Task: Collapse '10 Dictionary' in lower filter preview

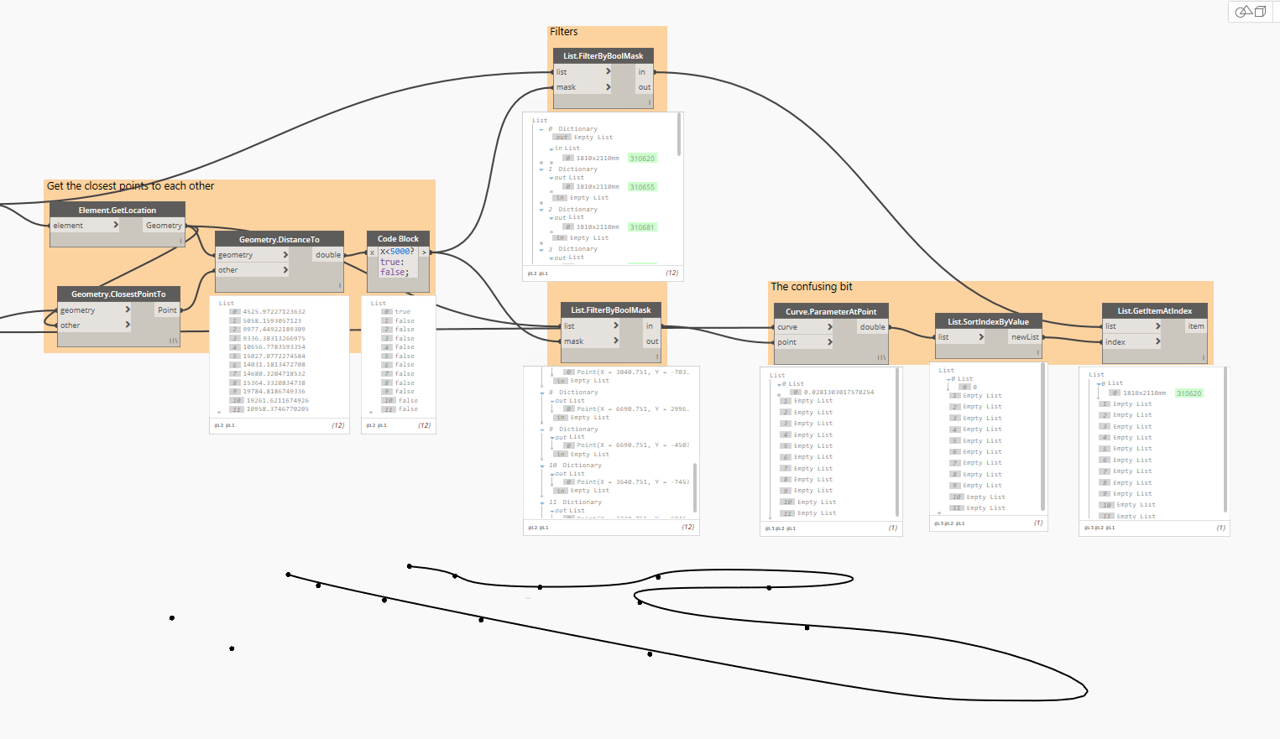Action: [x=542, y=466]
